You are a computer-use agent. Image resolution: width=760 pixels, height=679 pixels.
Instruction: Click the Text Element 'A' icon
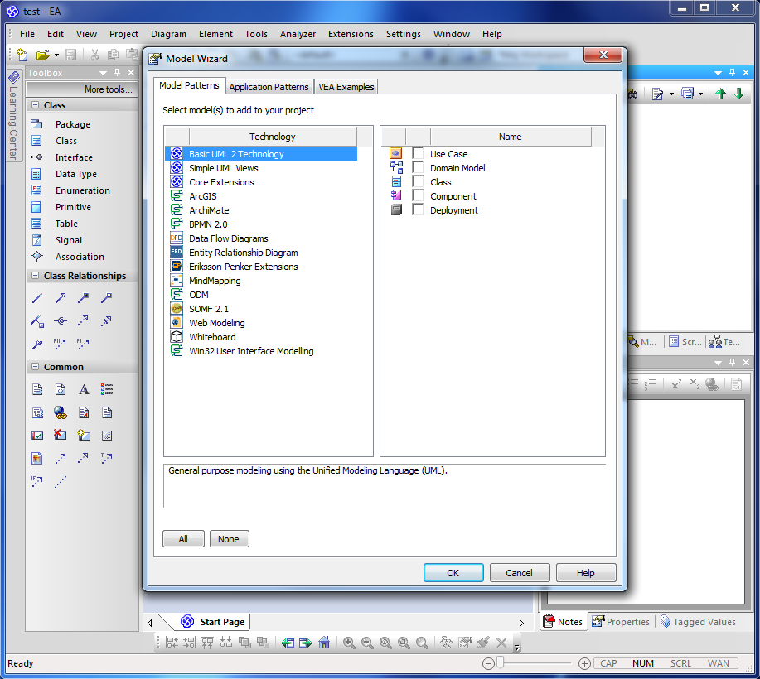pyautogui.click(x=84, y=389)
